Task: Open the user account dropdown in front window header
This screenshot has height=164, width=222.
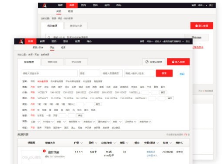Action: [165, 42]
